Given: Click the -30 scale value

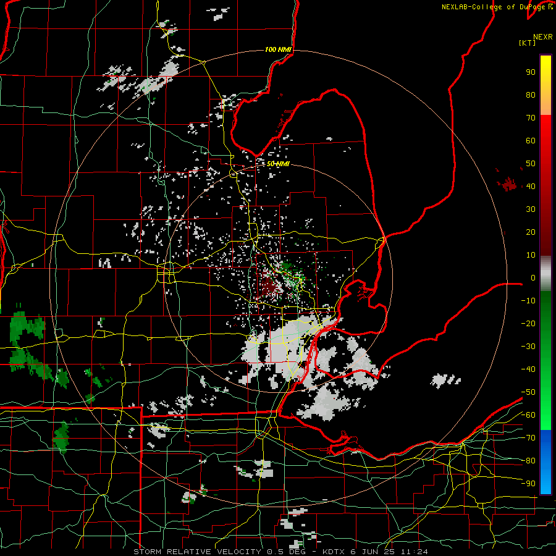Looking at the screenshot, I should (x=528, y=347).
